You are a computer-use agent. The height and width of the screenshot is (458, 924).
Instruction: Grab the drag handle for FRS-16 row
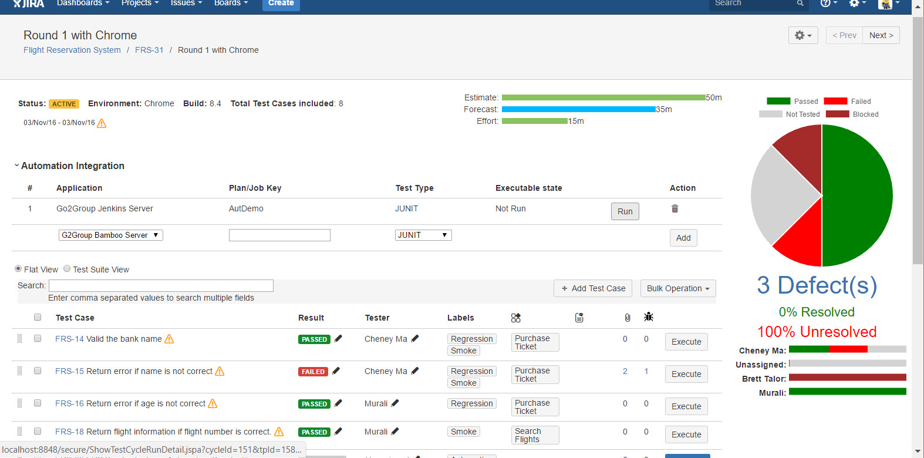19,403
